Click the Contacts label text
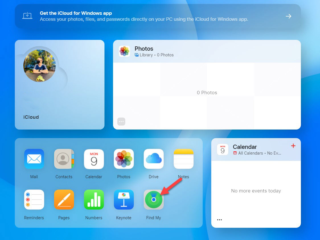This screenshot has width=320, height=240. click(64, 177)
